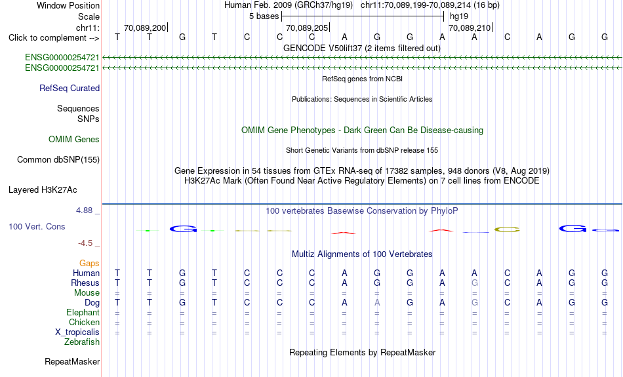Click the Layered H3K27Ac track label
The height and width of the screenshot is (377, 623).
(43, 190)
